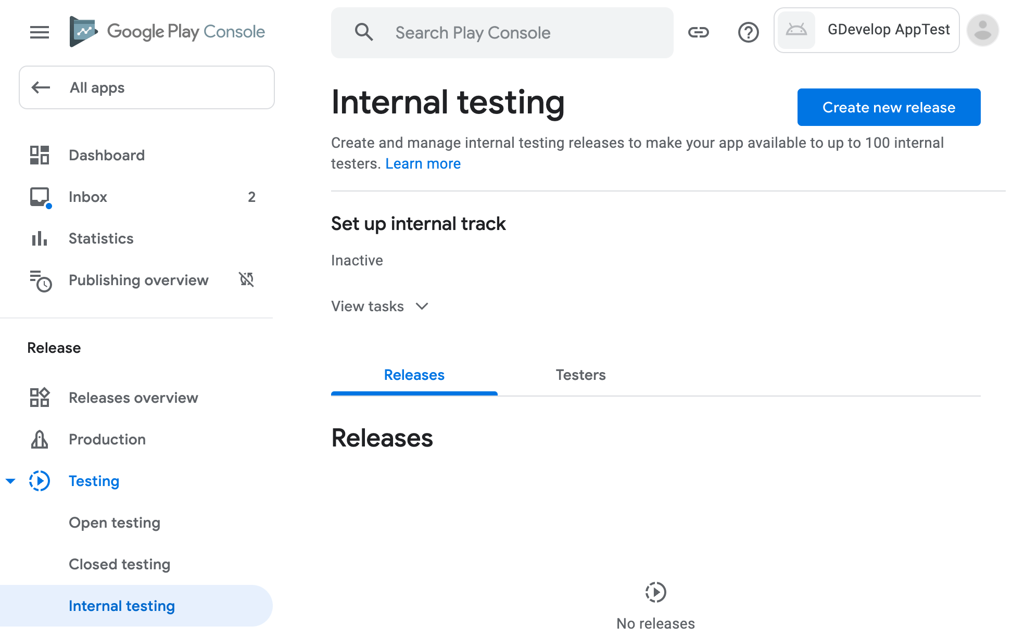This screenshot has height=638, width=1012.
Task: Switch to the Testers tab
Action: (580, 375)
